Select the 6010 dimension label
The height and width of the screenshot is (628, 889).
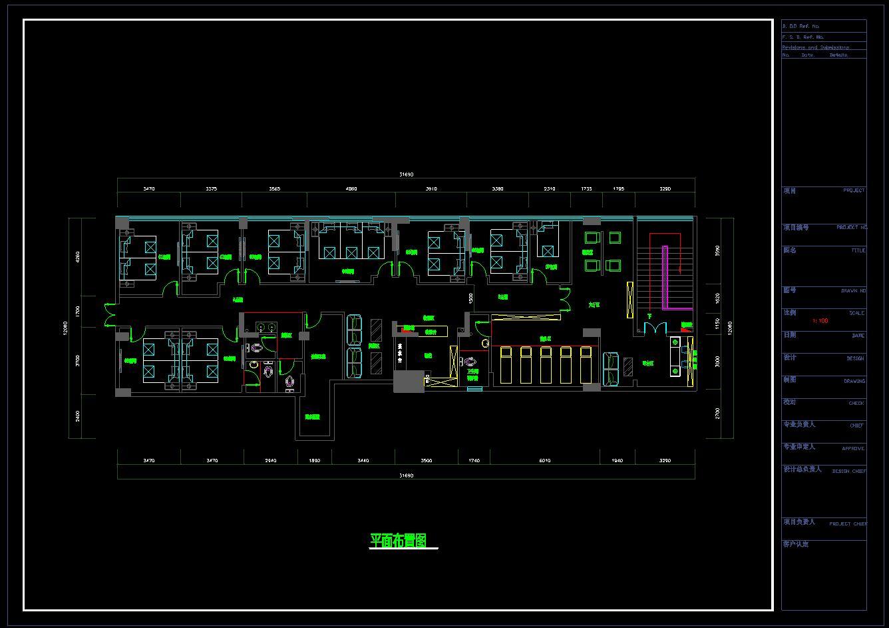tap(544, 461)
